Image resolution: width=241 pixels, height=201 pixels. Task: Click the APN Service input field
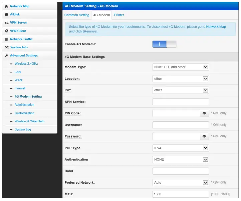181,102
